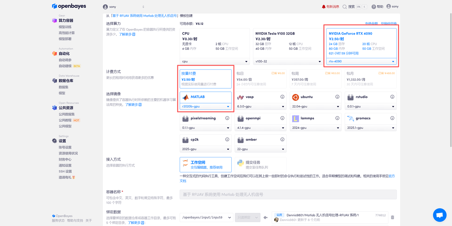Show pixelstreaming image info icon
Viewport: 452px width, 226px height.
pos(227,118)
